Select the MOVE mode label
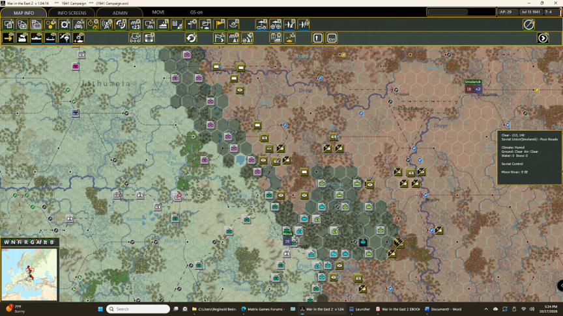 [158, 12]
